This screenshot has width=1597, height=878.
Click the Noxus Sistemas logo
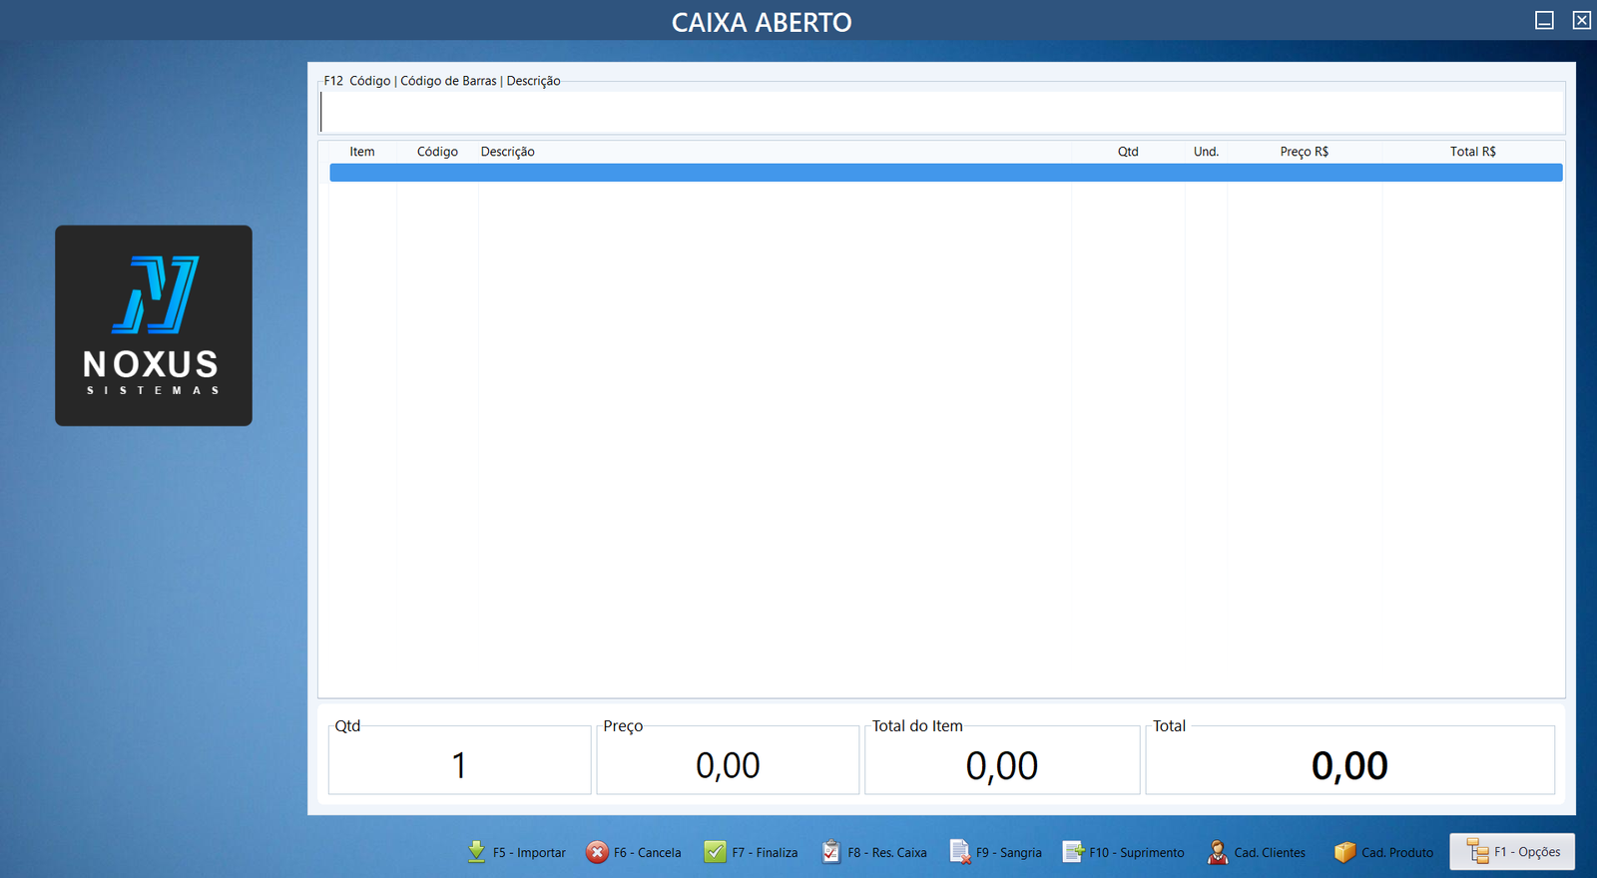154,325
